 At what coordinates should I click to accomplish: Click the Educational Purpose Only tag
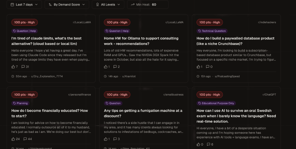216,103
